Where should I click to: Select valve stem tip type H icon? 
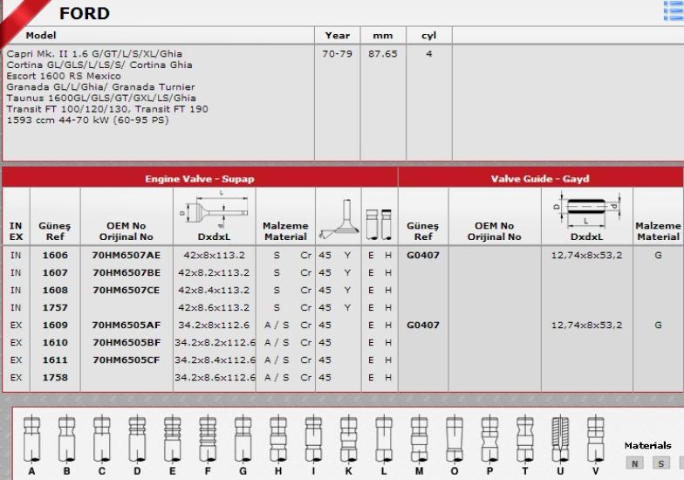[x=277, y=439]
